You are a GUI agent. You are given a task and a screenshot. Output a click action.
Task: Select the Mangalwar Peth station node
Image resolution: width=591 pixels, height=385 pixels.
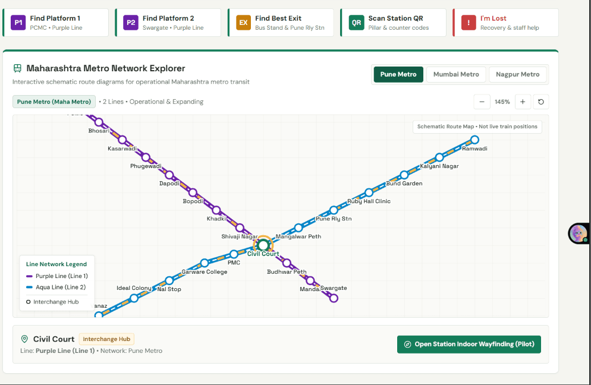point(298,228)
